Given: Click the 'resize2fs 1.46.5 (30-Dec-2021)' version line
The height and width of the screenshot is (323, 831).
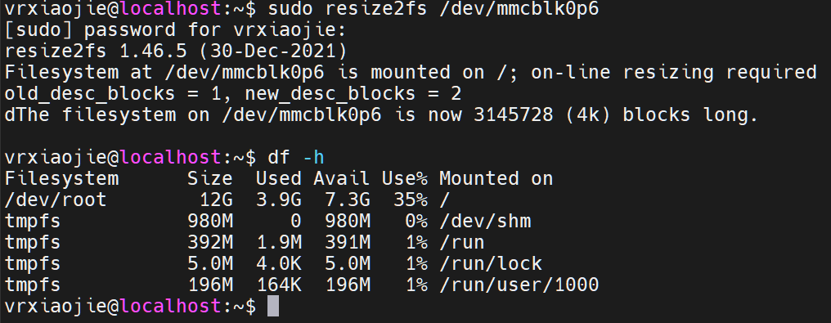Looking at the screenshot, I should coord(176,52).
